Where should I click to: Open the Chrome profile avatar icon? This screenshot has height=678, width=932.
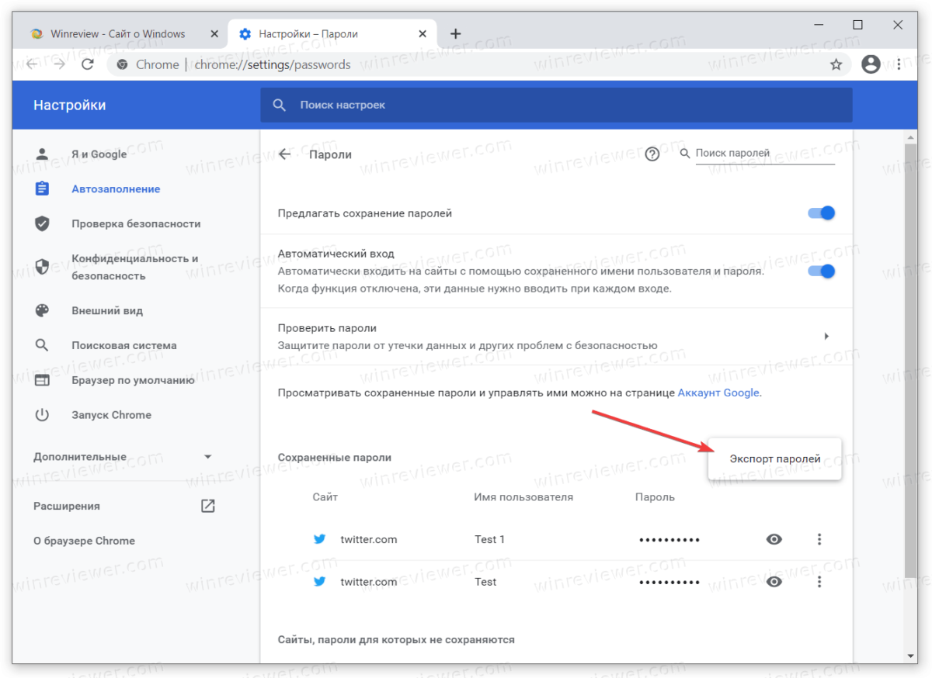tap(871, 64)
